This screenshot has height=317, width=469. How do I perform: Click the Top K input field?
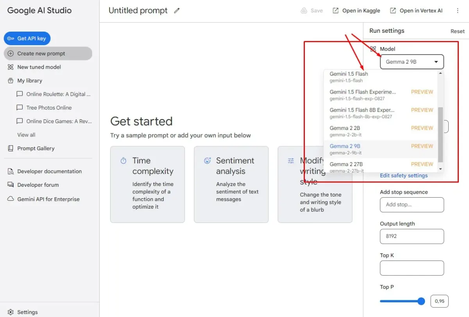pos(412,268)
